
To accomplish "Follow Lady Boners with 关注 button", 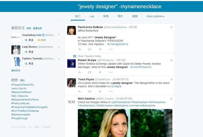I will (x=29, y=52).
